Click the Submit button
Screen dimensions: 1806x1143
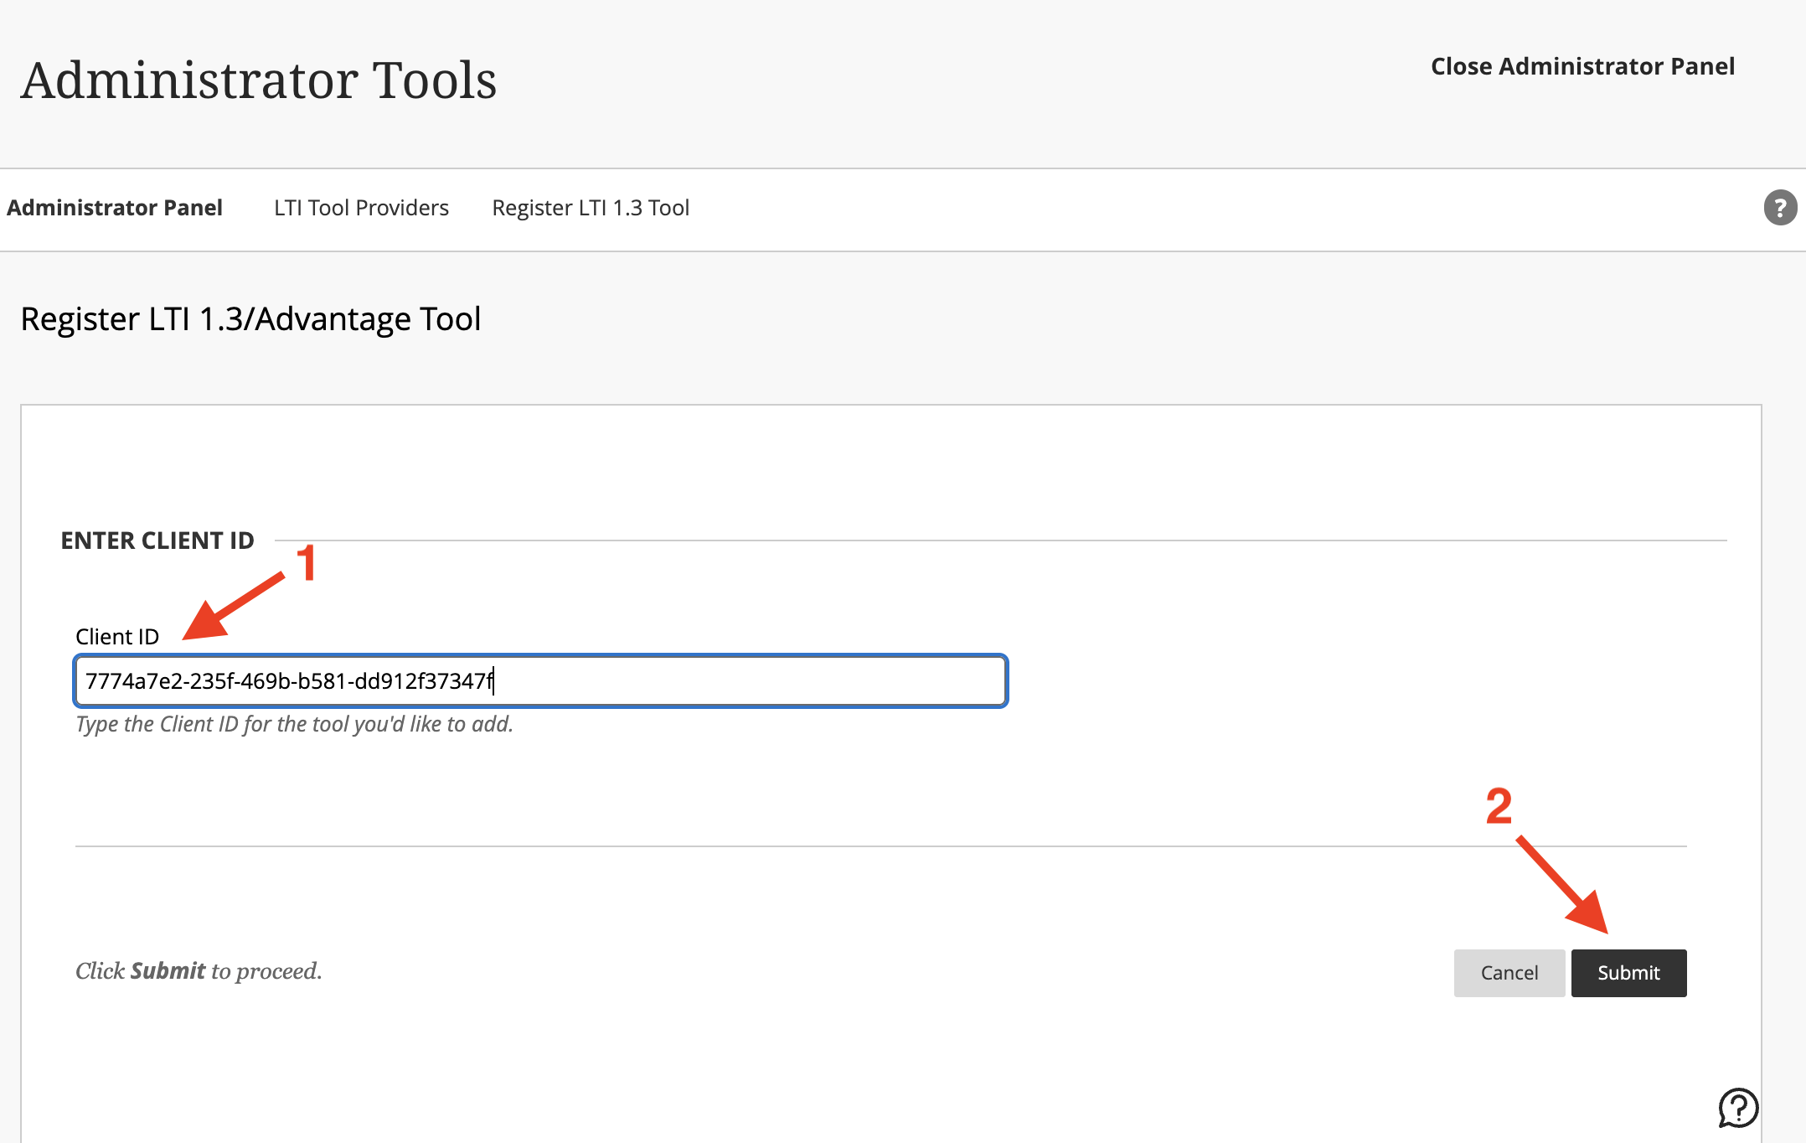(1628, 973)
